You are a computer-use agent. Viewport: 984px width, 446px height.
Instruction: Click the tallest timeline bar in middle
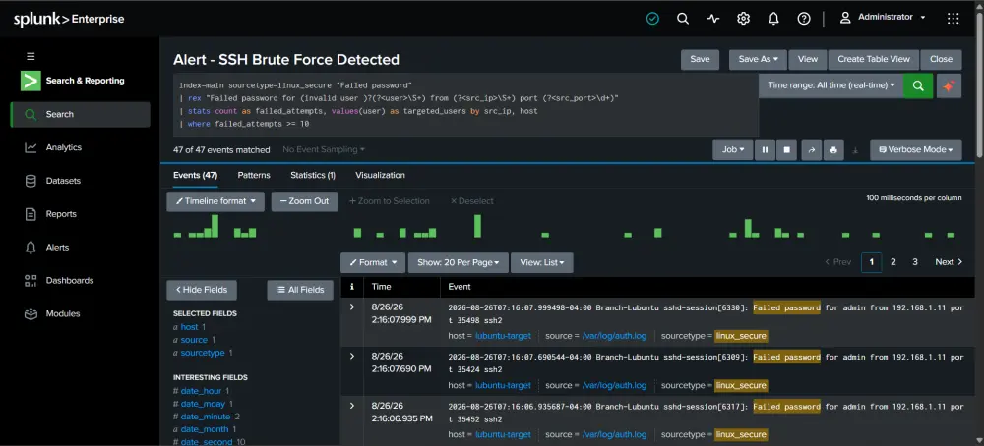tap(477, 226)
